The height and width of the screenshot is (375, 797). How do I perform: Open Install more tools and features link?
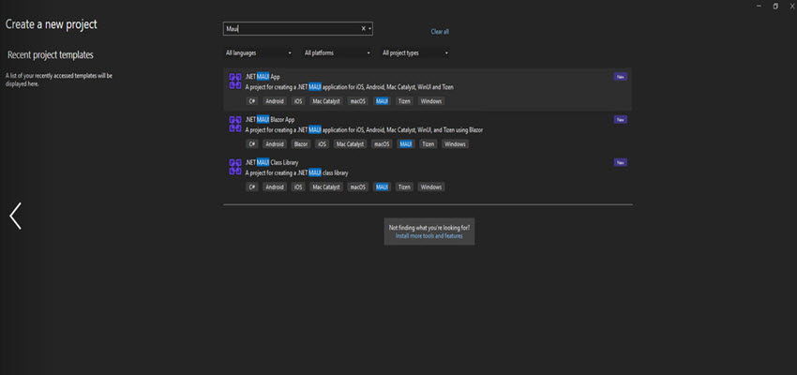429,236
